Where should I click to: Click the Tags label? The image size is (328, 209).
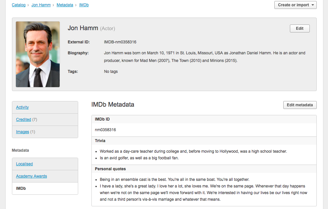click(73, 72)
